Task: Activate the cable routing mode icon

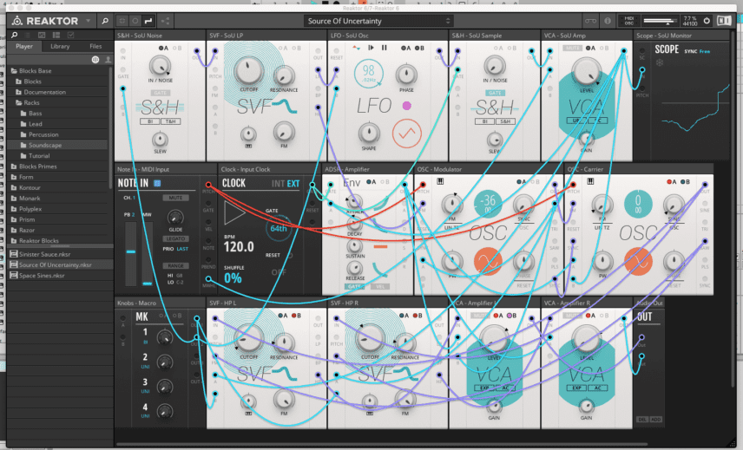Action: click(148, 21)
